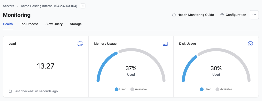
Task: Click the Monitoring page heading
Action: (17, 15)
